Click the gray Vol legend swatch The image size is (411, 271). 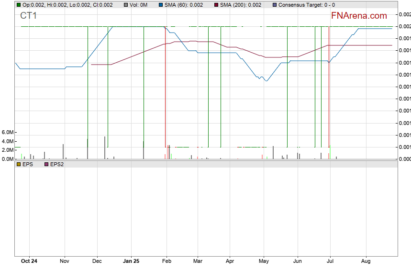point(126,5)
